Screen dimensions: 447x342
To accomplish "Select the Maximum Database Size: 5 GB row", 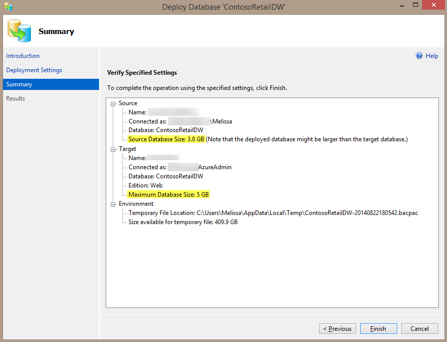I will tap(169, 195).
